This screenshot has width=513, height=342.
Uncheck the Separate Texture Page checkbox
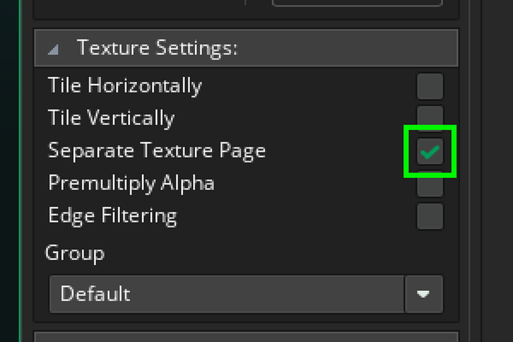pyautogui.click(x=430, y=151)
